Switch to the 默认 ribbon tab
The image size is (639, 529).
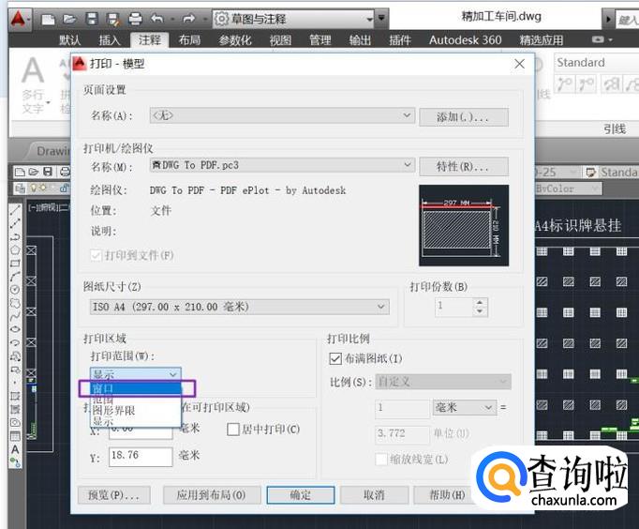69,40
